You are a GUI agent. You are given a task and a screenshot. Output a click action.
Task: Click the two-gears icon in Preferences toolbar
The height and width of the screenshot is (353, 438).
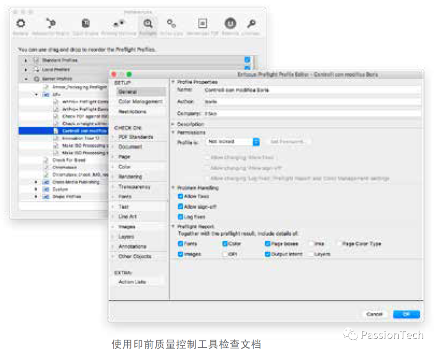[x=171, y=24]
